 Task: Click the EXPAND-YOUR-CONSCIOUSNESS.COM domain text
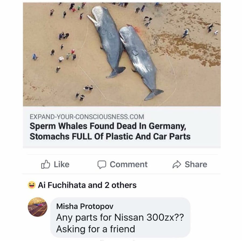(87, 117)
